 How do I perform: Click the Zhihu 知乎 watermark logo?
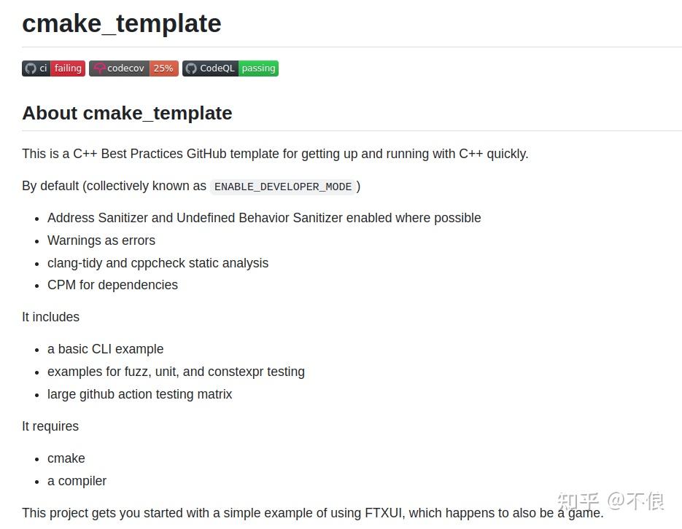click(x=578, y=501)
